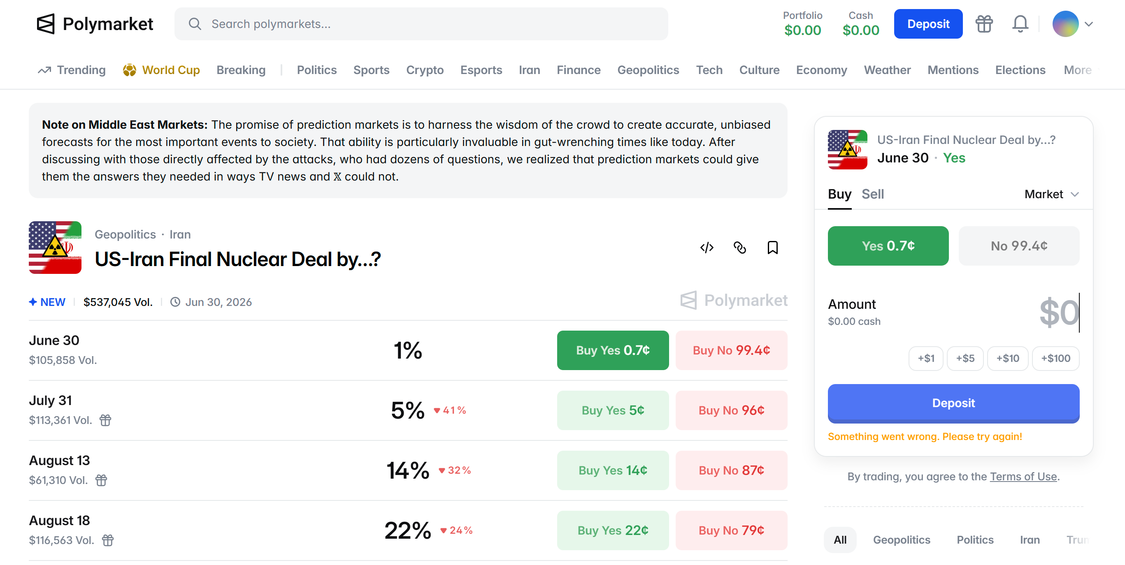
Task: Open the Market order type dropdown
Action: click(1052, 194)
